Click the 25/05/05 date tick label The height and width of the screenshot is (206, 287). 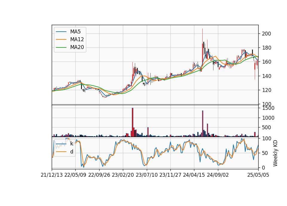point(258,175)
